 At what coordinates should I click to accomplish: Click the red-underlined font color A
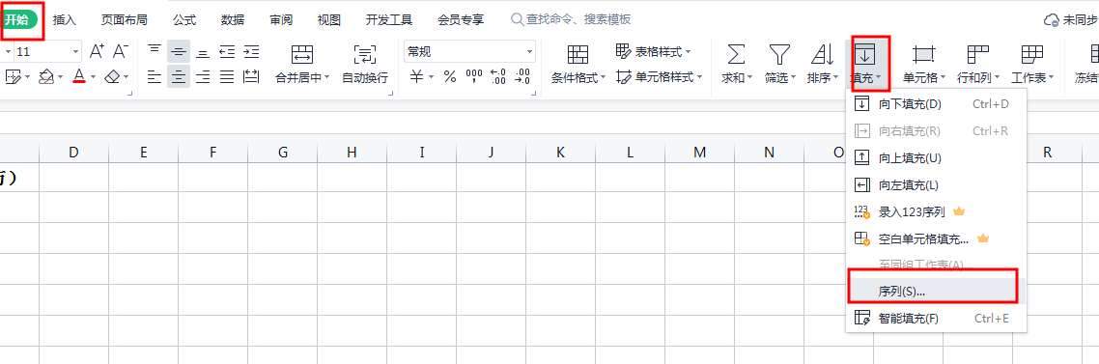(79, 76)
